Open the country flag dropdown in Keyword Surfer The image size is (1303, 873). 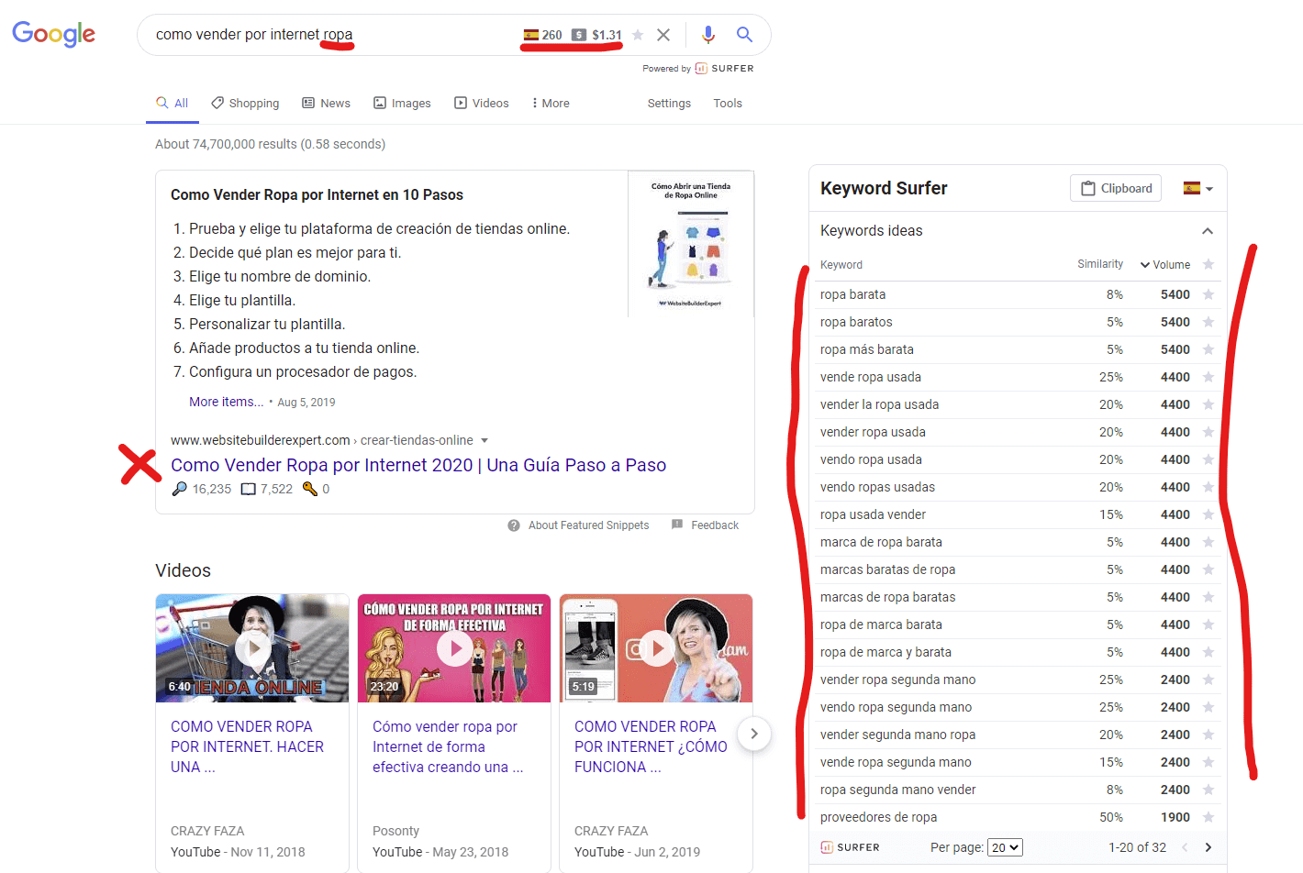1198,188
